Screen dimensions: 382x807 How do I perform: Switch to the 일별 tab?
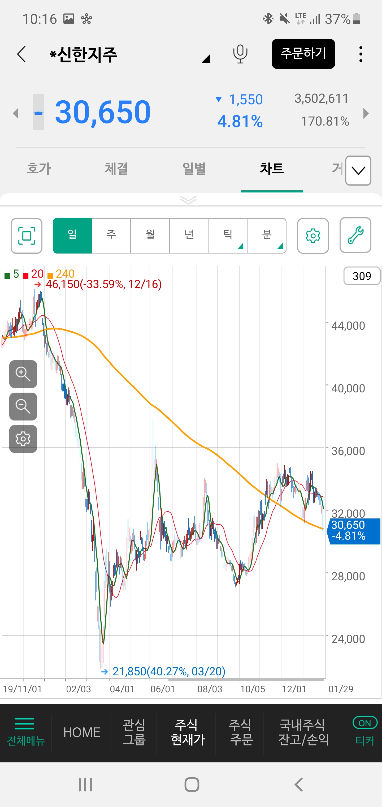point(194,169)
